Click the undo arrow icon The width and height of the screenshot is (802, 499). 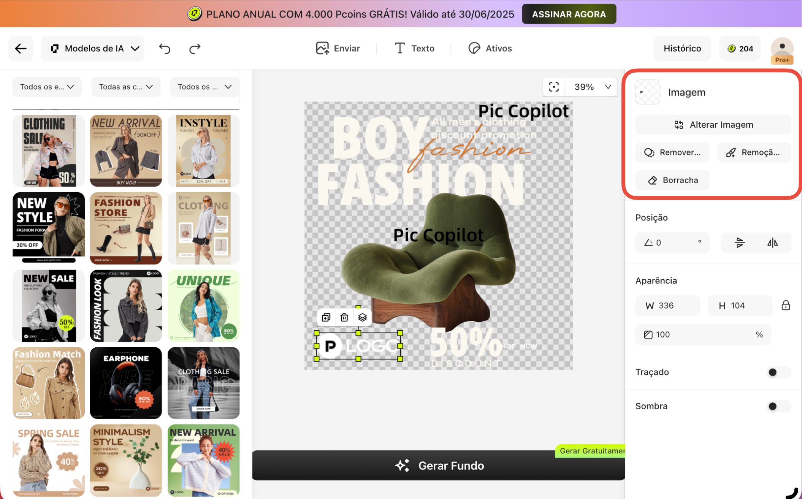point(165,49)
